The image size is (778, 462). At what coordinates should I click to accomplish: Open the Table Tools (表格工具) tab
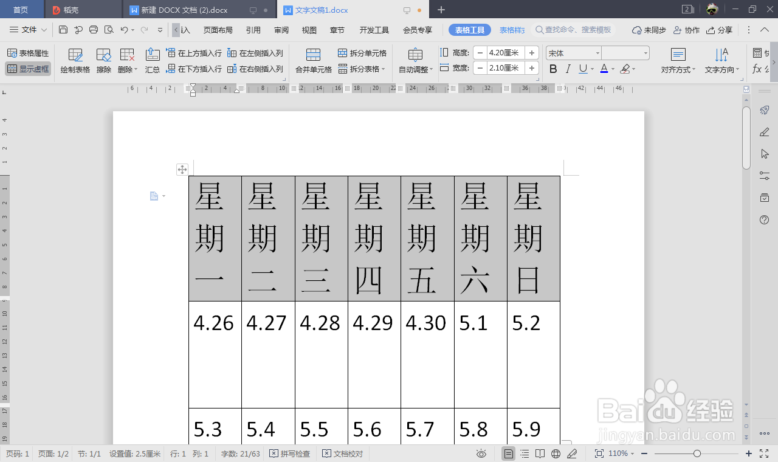point(470,30)
